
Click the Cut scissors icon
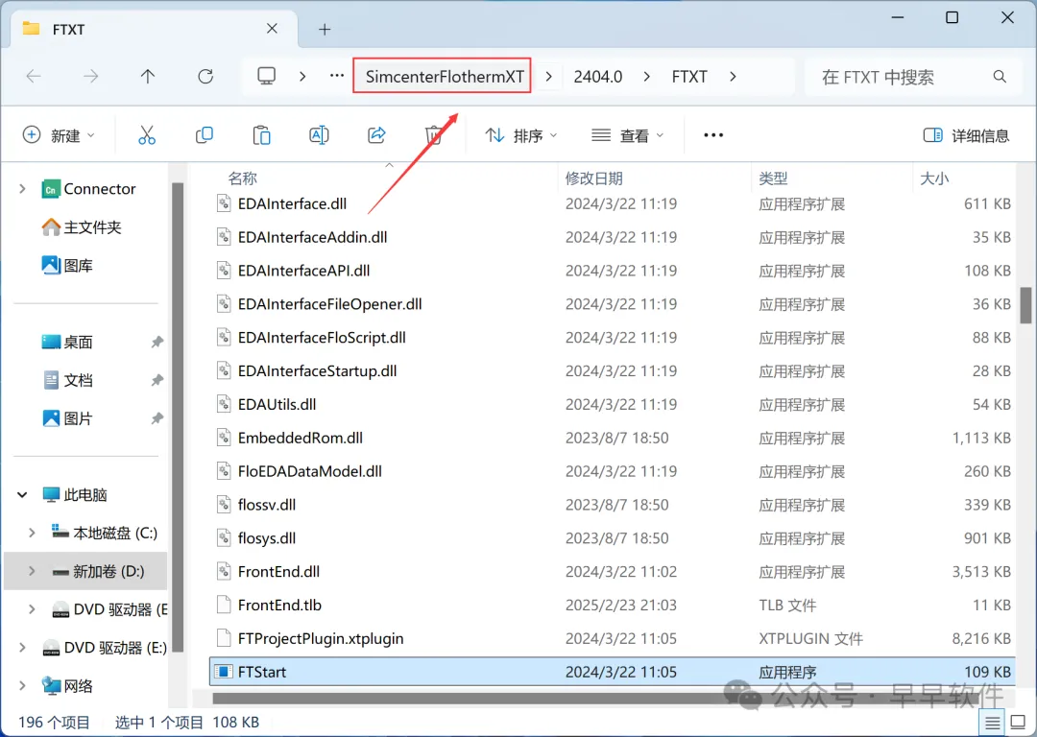pyautogui.click(x=147, y=135)
